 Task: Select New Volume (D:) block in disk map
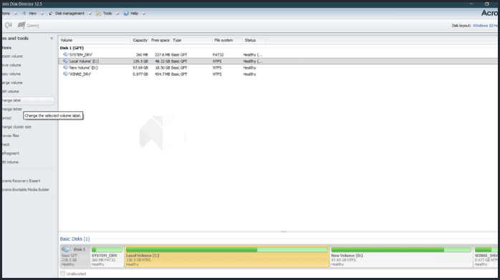click(x=401, y=256)
